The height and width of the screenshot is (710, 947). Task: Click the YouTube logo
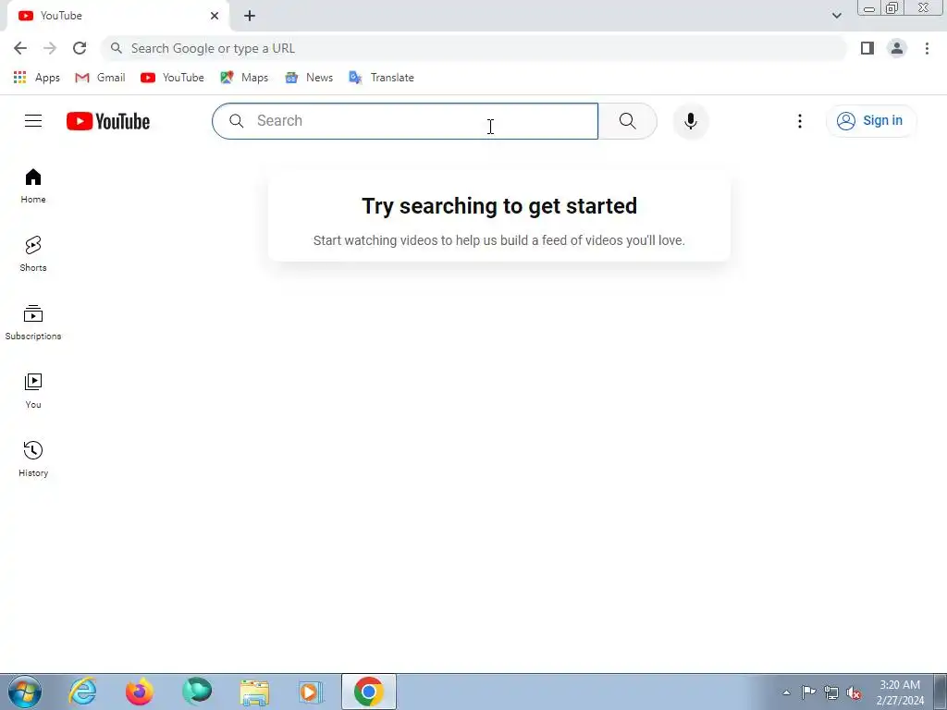tap(108, 121)
